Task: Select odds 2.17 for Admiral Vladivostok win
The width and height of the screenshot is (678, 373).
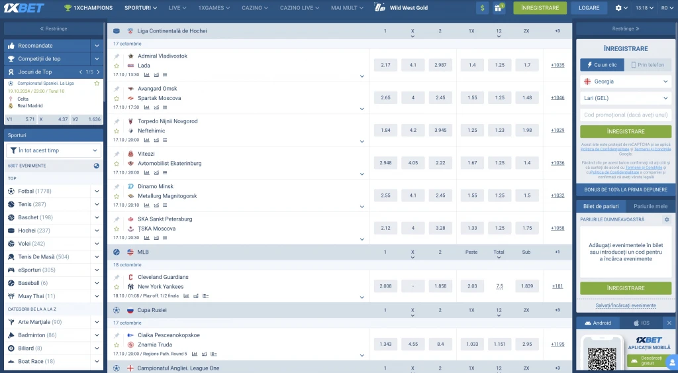Action: click(x=385, y=65)
